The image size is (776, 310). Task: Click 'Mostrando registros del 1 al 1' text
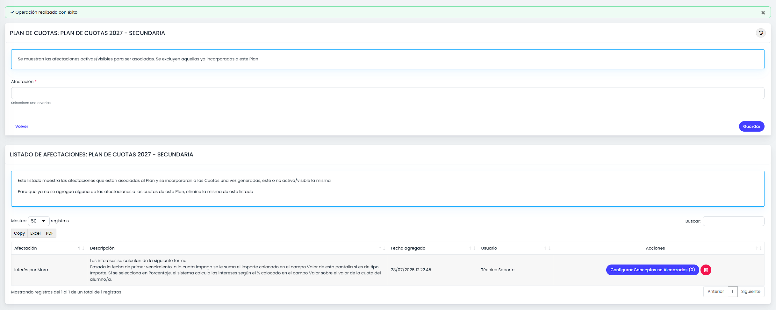coord(66,292)
